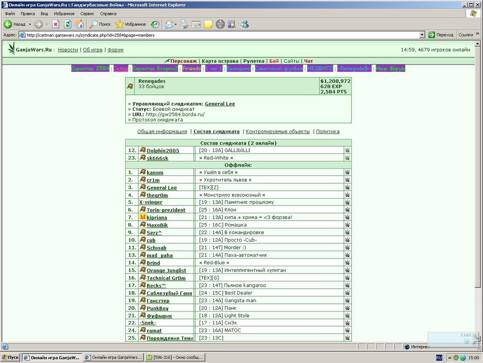The width and height of the screenshot is (483, 363).
Task: Open the History toolbar icon
Action: [155, 24]
